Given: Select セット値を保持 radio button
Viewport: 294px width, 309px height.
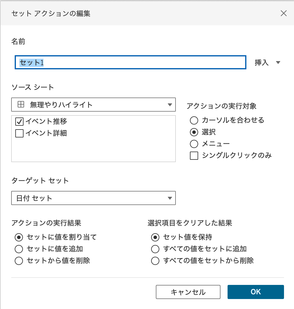Looking at the screenshot, I should [x=155, y=237].
